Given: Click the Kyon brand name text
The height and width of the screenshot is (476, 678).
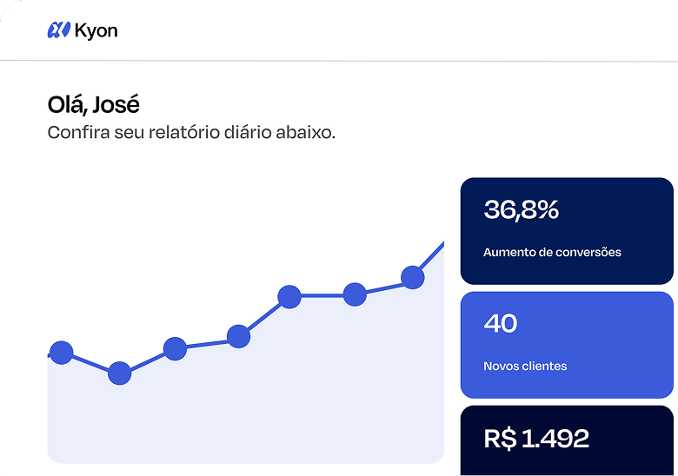Looking at the screenshot, I should coord(96,31).
